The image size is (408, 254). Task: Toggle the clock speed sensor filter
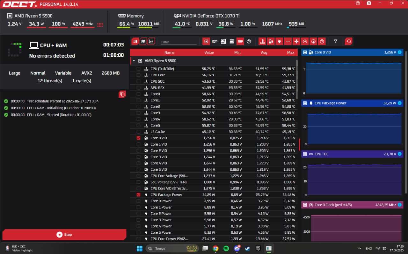tap(305, 41)
